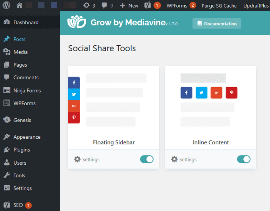Click the Appearance paintbrush icon
Viewport: 270px width, 211px height.
pyautogui.click(x=7, y=137)
